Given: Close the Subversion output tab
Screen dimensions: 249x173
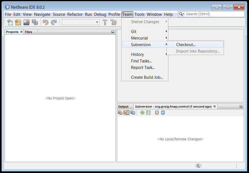Looking at the screenshot, I should 214,107.
